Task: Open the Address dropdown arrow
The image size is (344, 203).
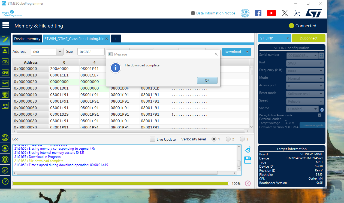Action: pyautogui.click(x=60, y=52)
